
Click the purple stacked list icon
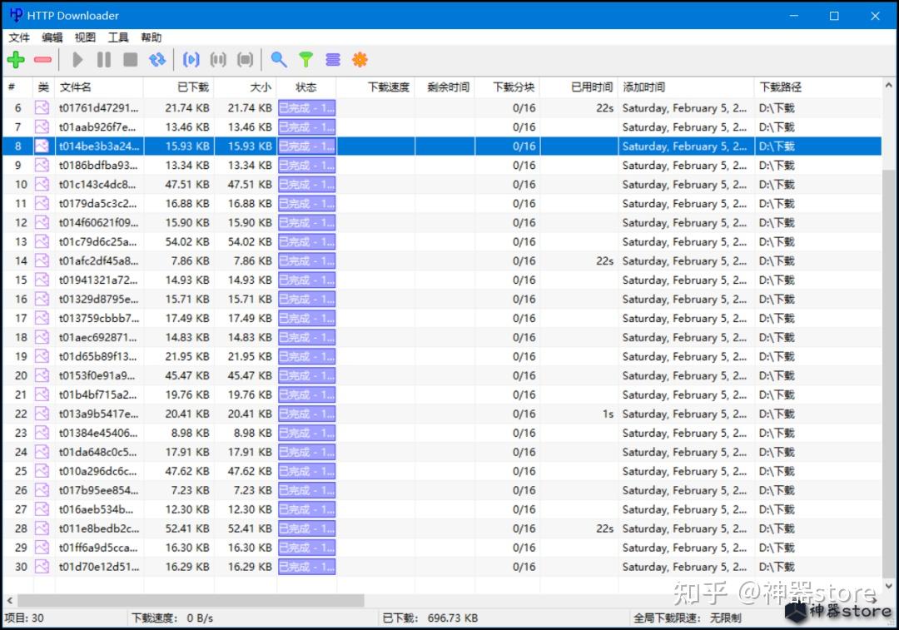pyautogui.click(x=333, y=60)
